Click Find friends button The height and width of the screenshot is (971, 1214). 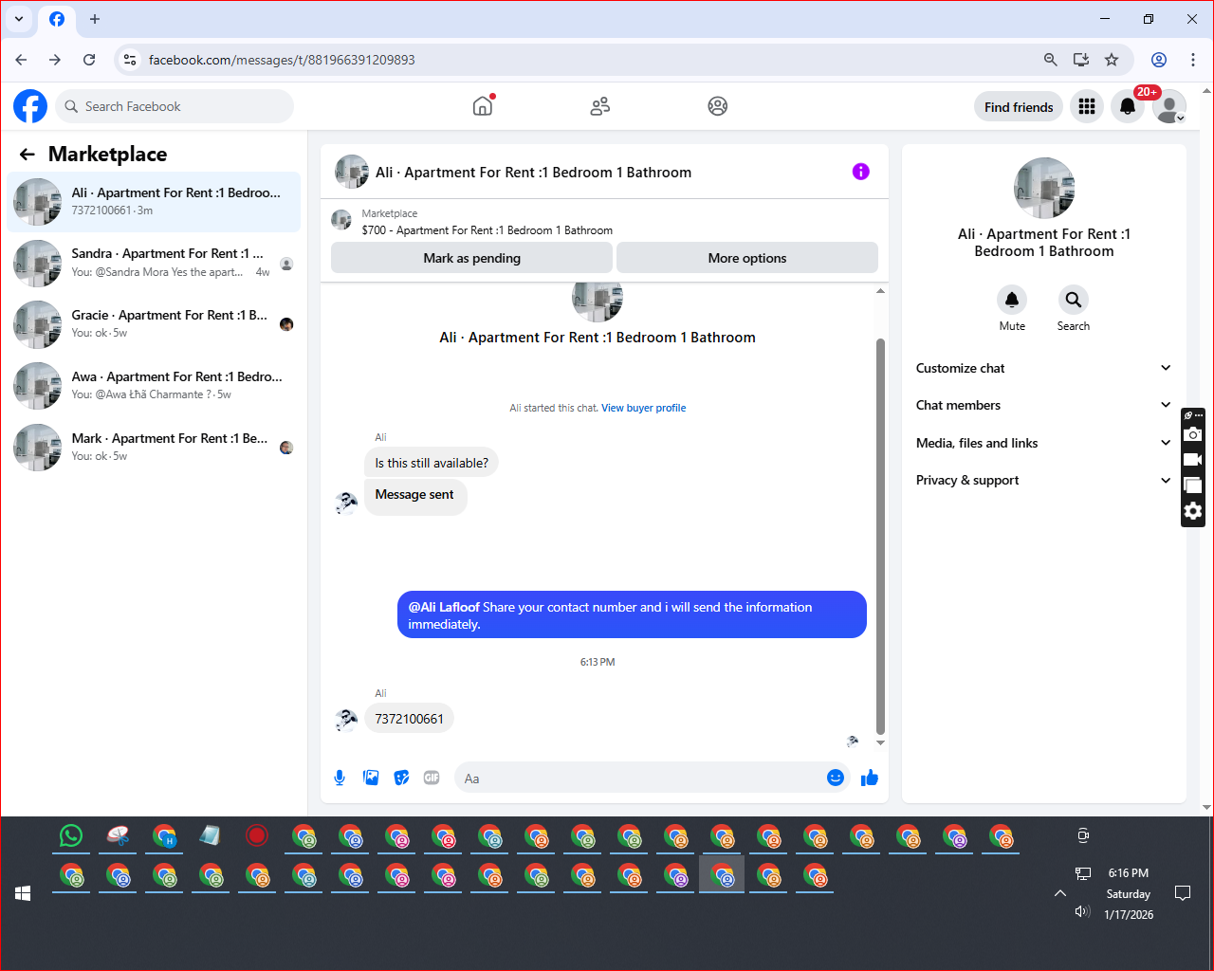(x=1019, y=107)
